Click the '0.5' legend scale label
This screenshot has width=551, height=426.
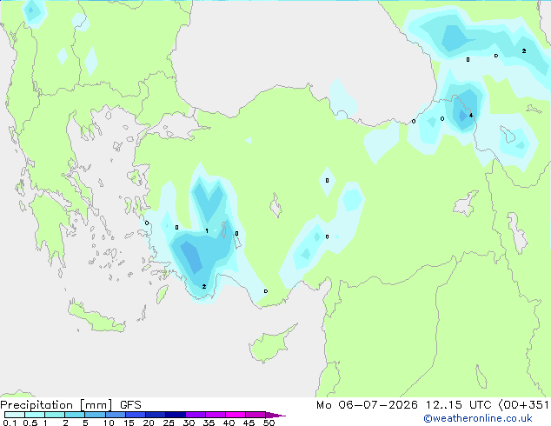point(30,423)
